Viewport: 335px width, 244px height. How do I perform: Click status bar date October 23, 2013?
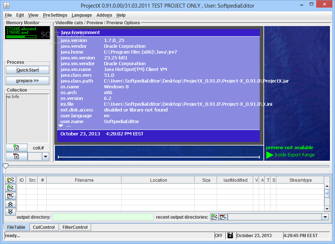pos(254,235)
